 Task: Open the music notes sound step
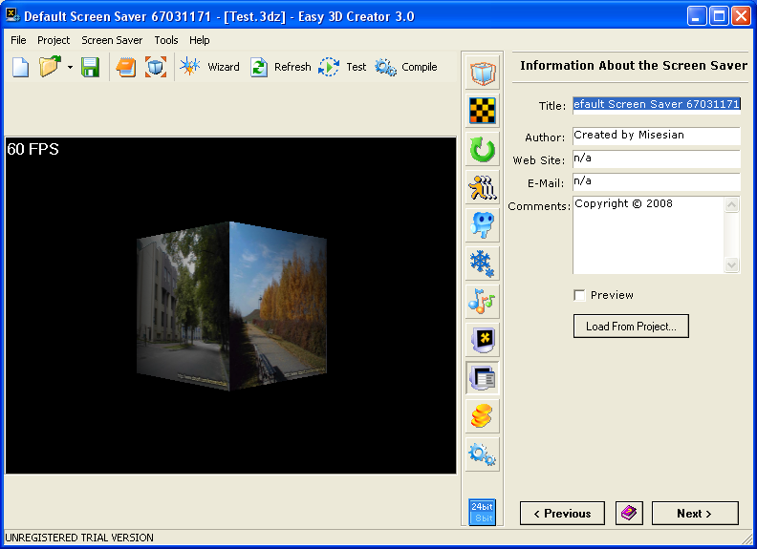click(x=483, y=302)
